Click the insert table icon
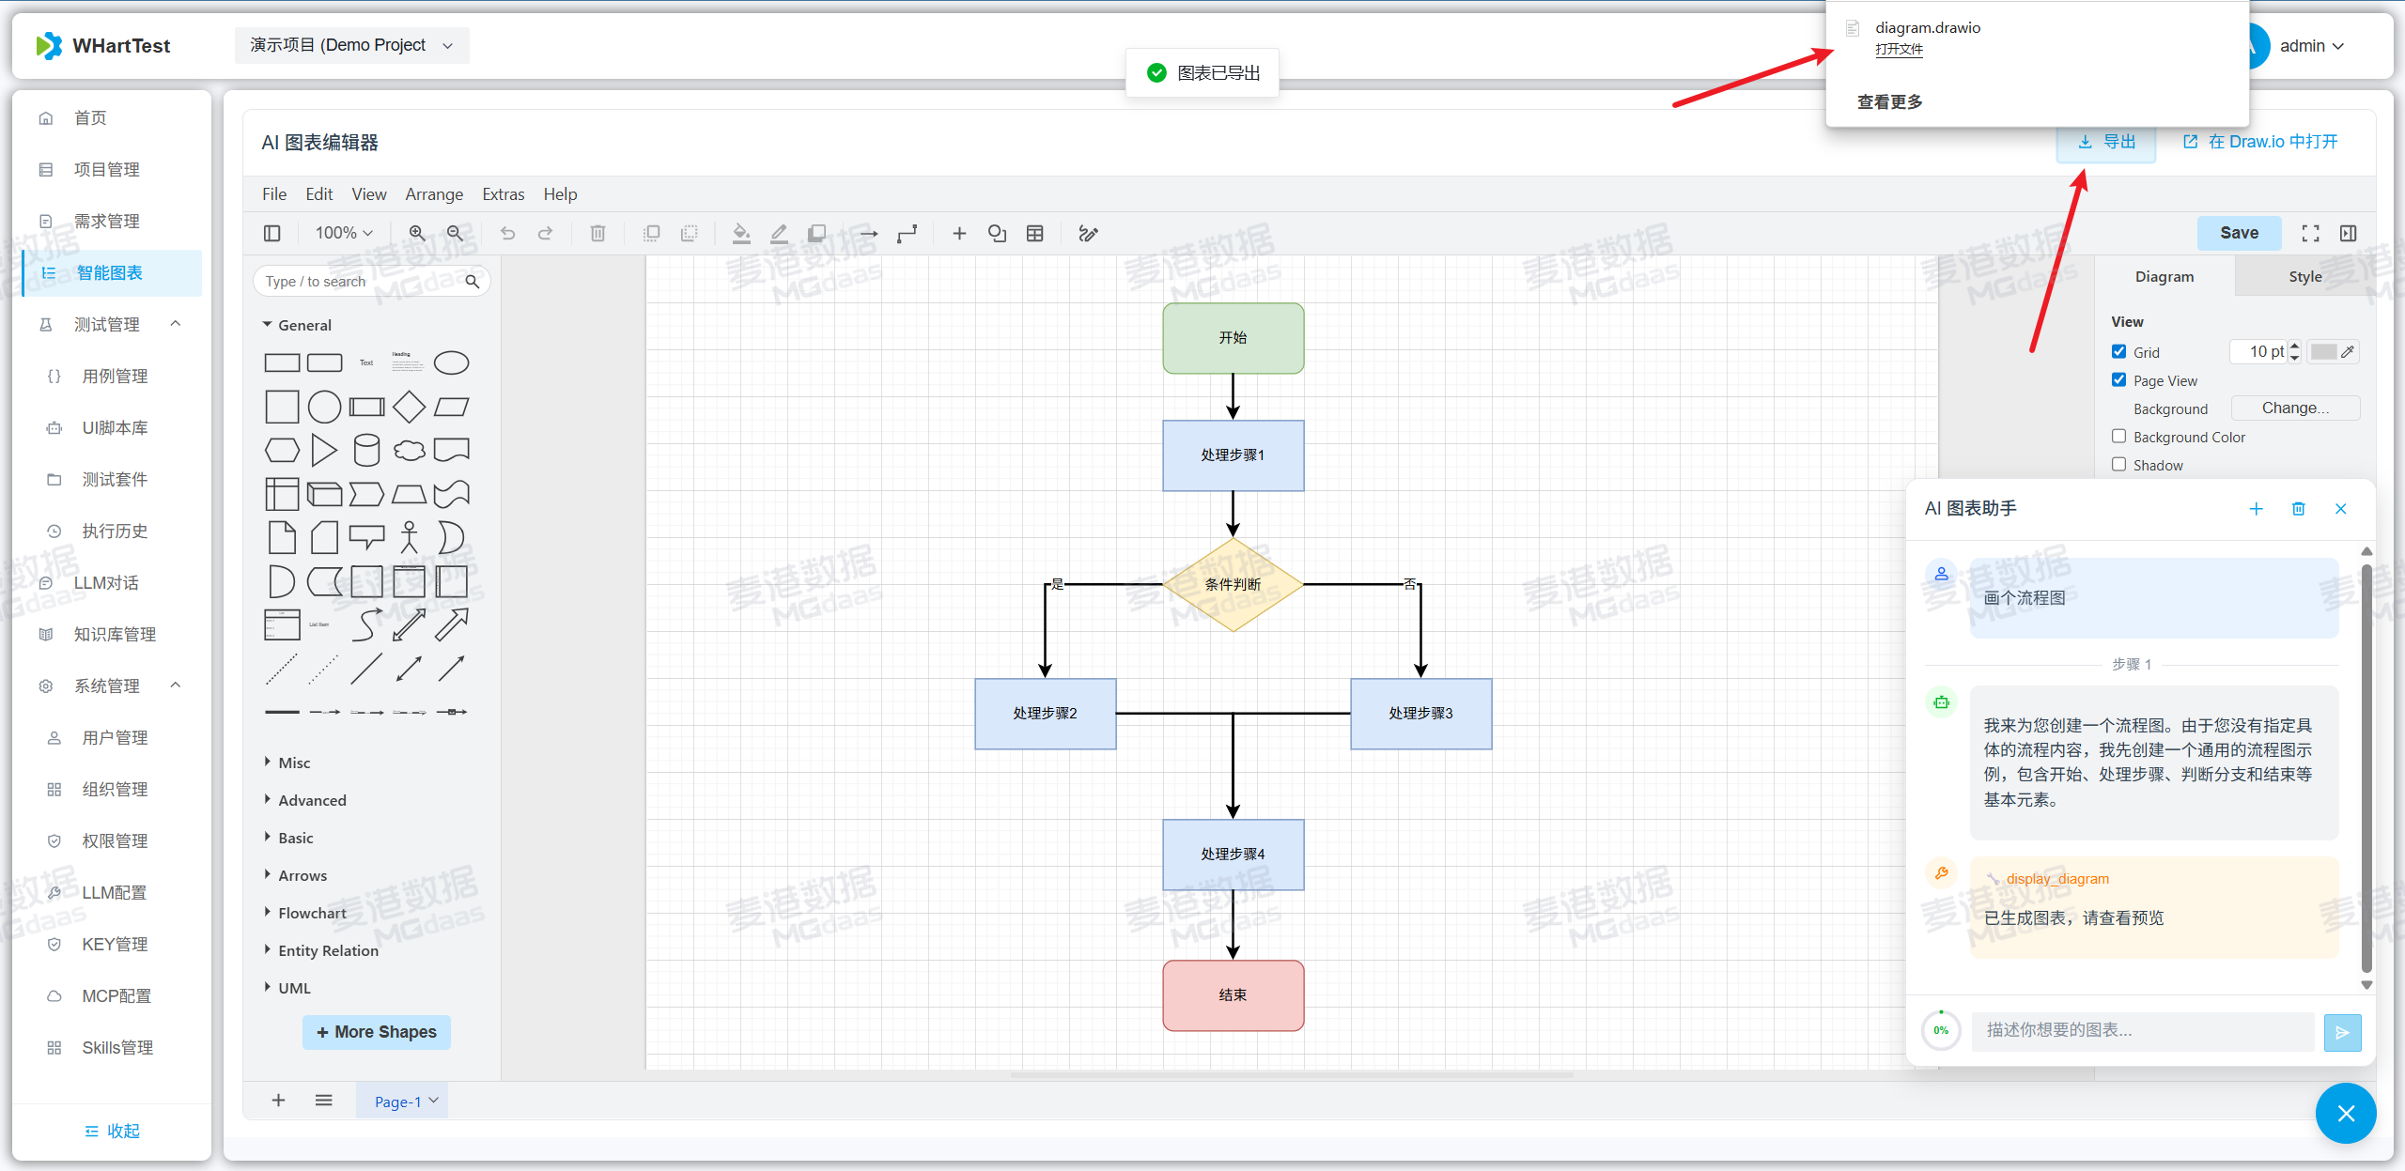Viewport: 2405px width, 1171px height. tap(1034, 233)
